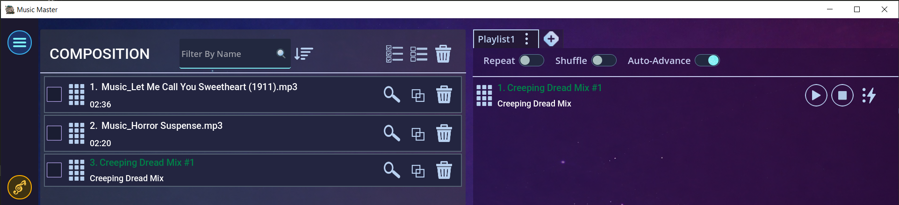
Task: Switch to the Playlist1 tab
Action: 496,39
